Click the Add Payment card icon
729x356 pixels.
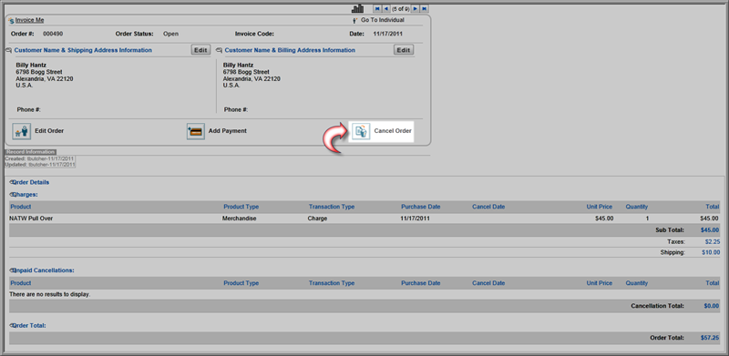pyautogui.click(x=196, y=131)
